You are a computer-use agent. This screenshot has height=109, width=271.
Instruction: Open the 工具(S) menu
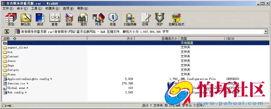coord(36,8)
